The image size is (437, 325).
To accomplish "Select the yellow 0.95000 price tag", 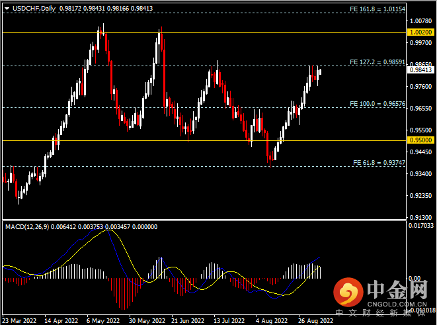I will (420, 140).
